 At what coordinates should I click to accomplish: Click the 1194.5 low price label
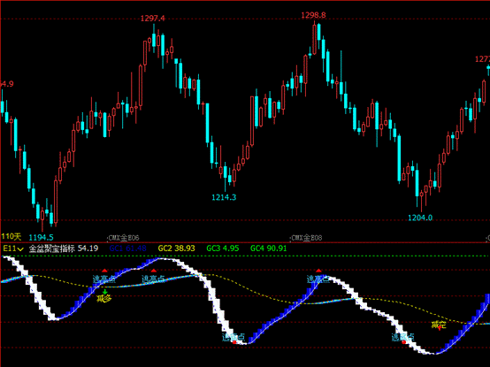[x=41, y=237]
